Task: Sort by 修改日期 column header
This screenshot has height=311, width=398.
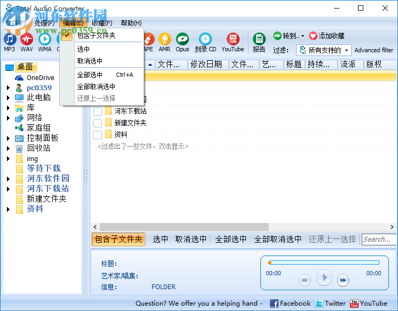Action: (208, 65)
